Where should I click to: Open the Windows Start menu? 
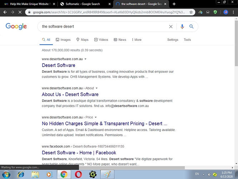(6, 174)
